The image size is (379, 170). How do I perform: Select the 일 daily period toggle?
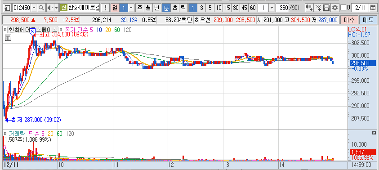(x=115, y=8)
